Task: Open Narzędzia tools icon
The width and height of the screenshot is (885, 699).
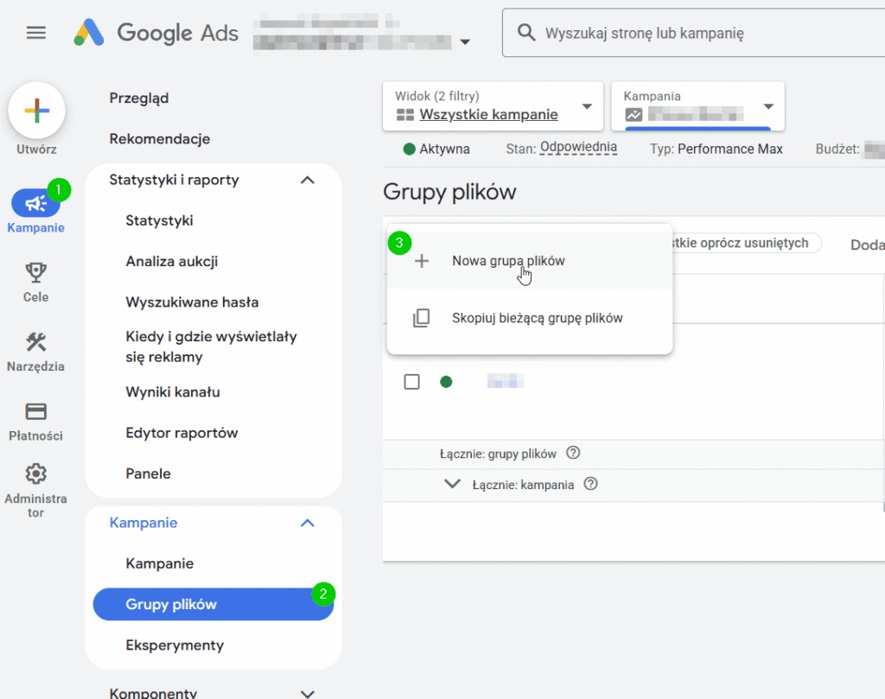Action: pos(35,342)
